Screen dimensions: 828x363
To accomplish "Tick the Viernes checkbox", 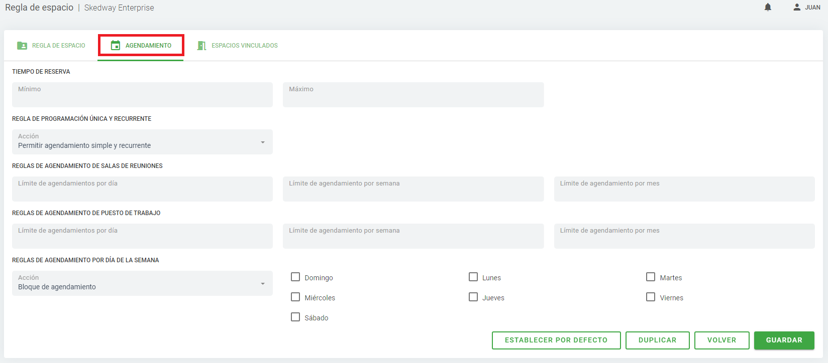I will (651, 297).
